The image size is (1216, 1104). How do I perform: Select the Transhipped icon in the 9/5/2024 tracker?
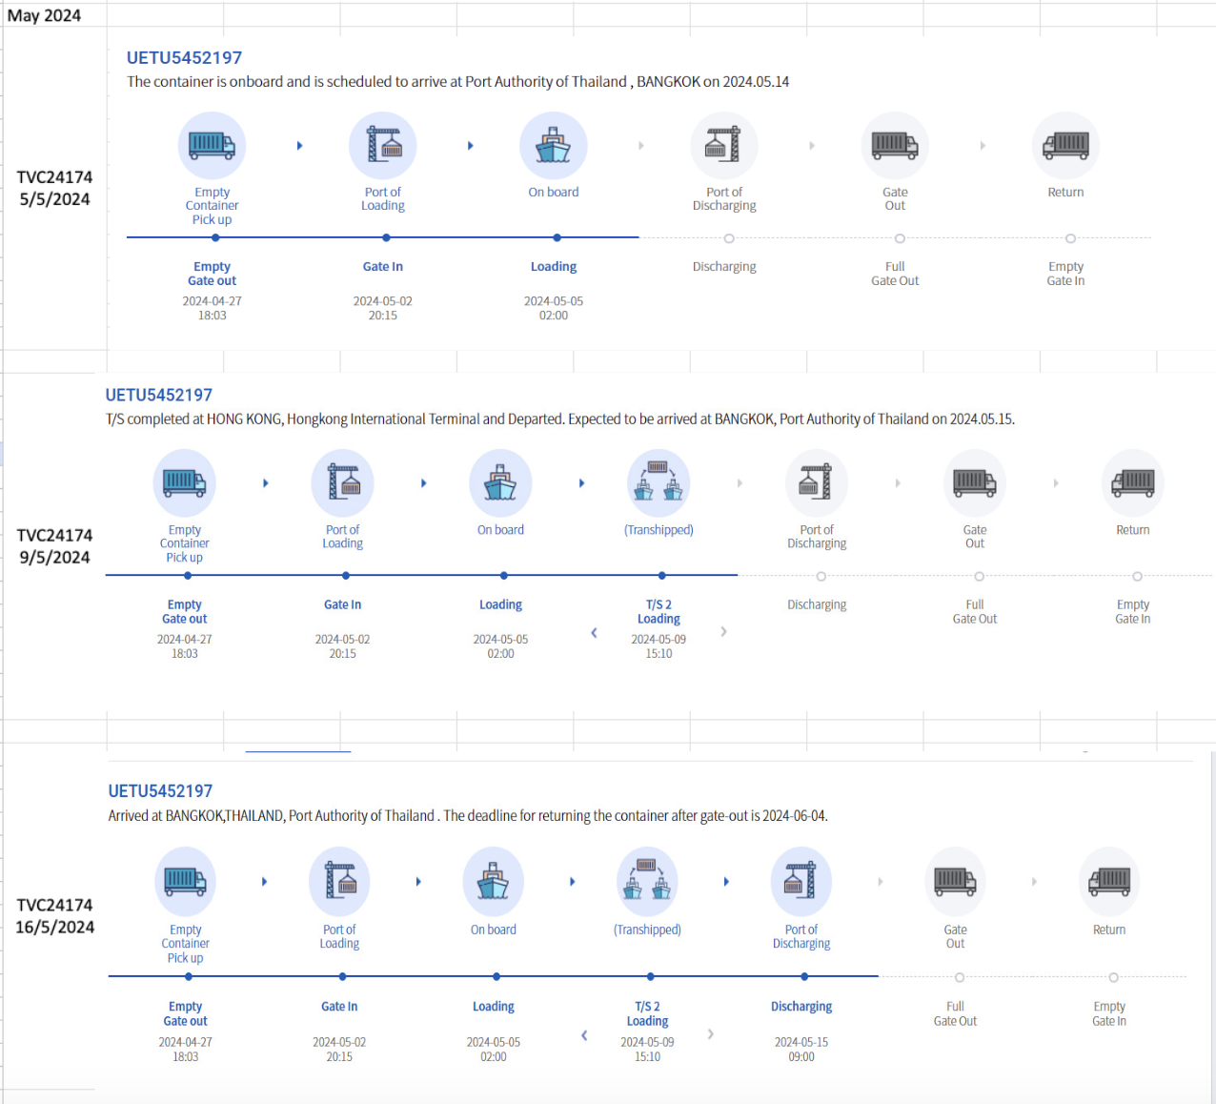[659, 483]
